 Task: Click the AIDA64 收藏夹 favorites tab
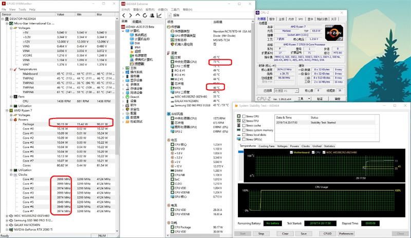coord(137,22)
